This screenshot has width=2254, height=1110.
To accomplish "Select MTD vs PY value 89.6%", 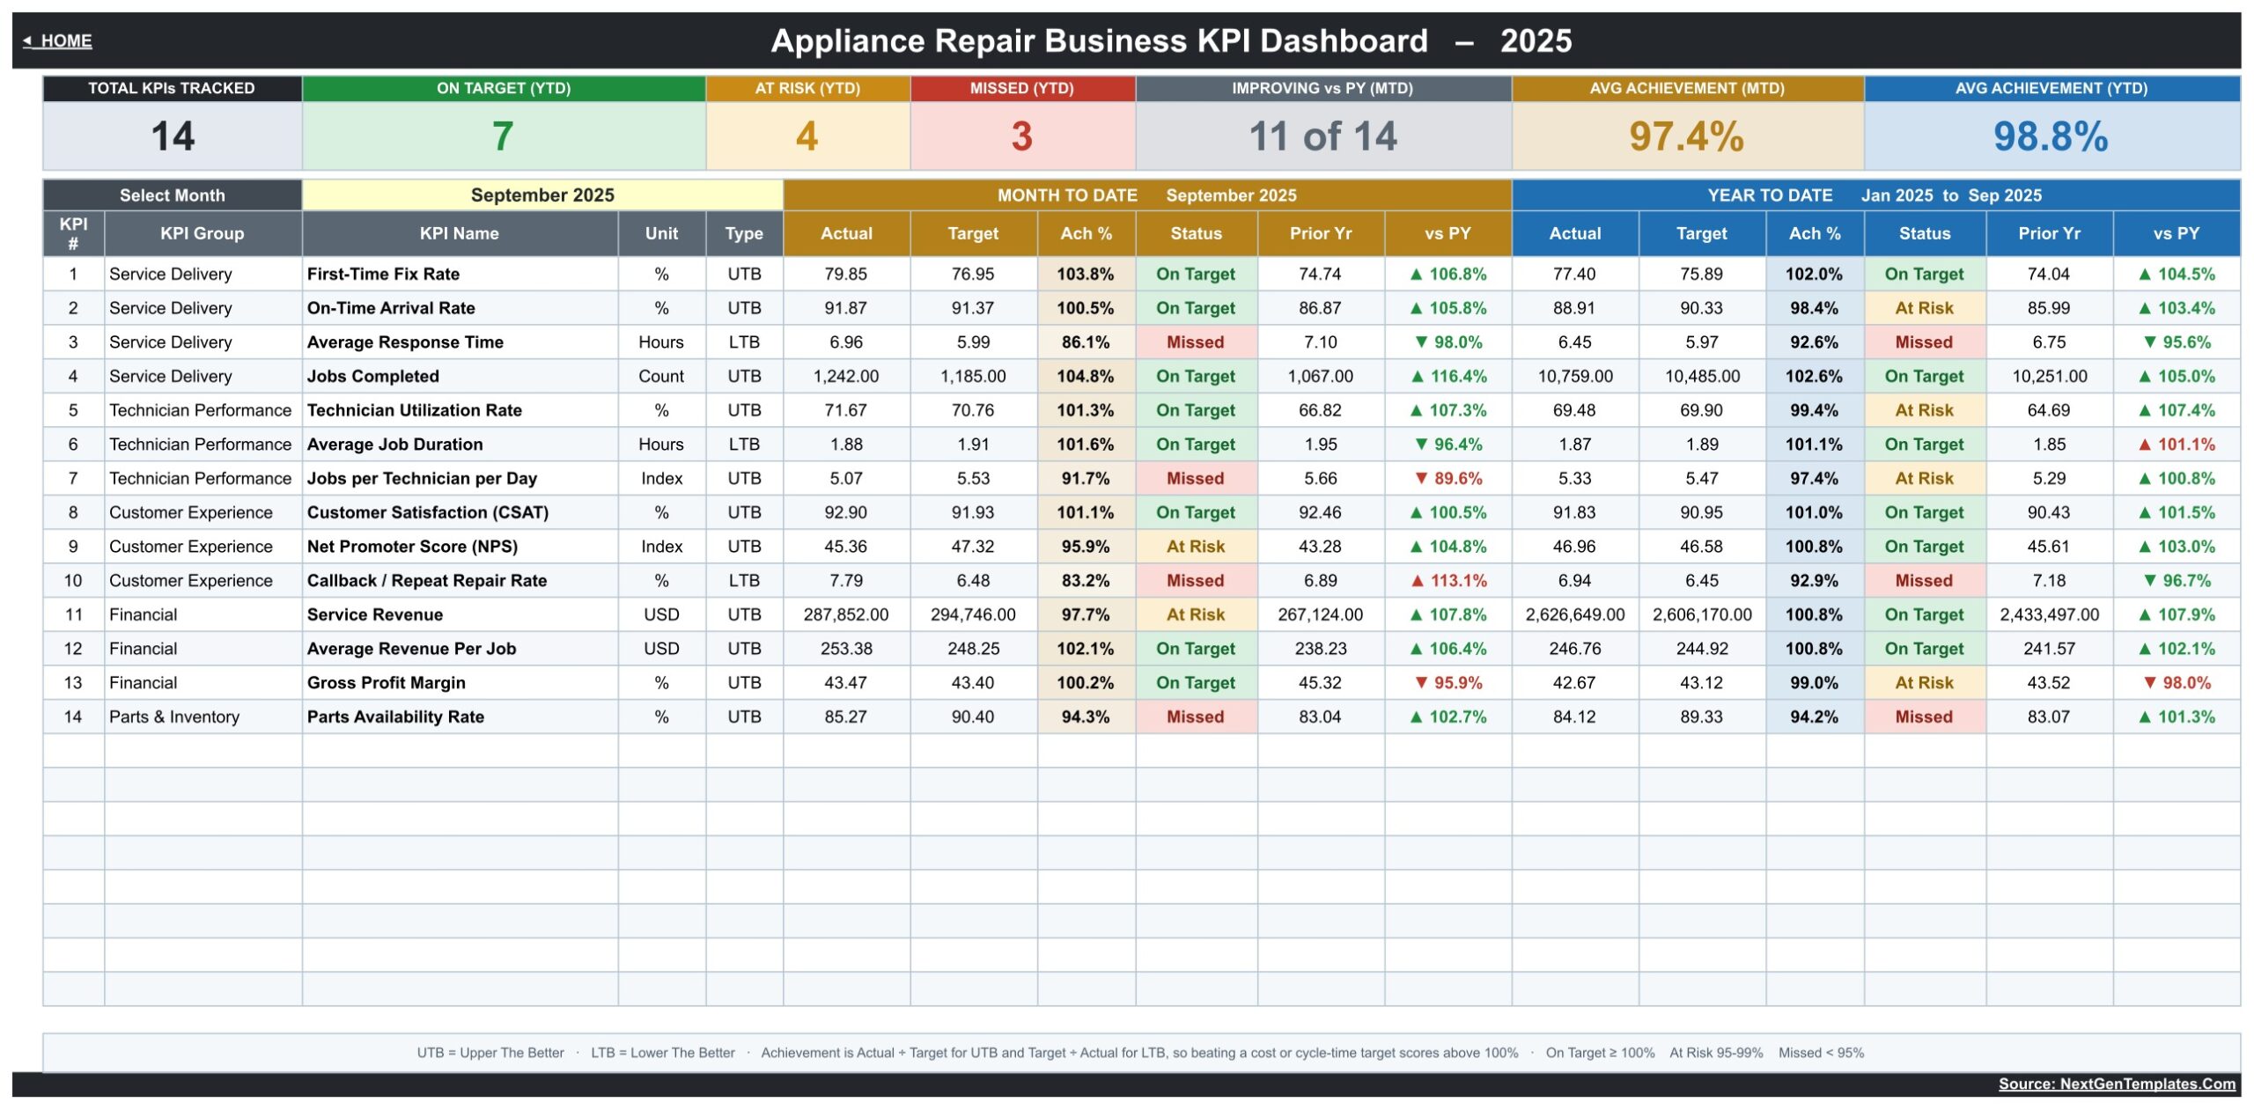I will 1448,478.
